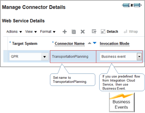Click the Delete row X icon
This screenshot has height=113, width=145.
83,32
